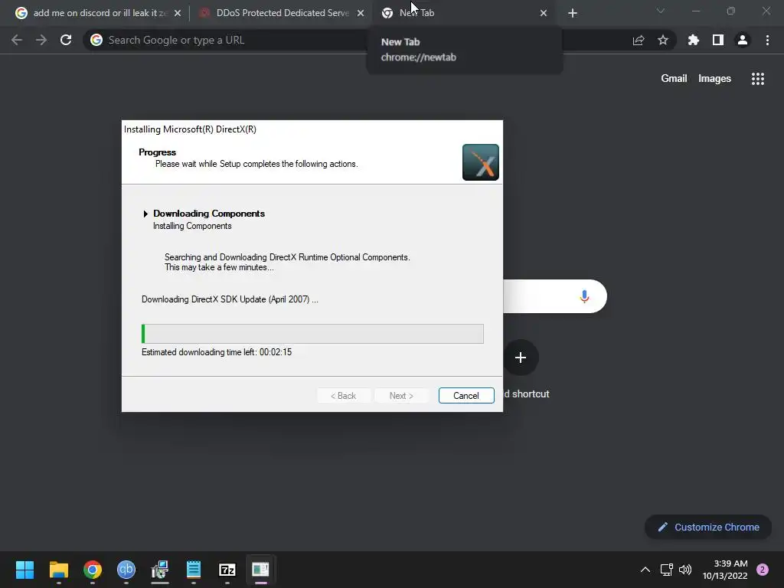Click the Customize Chrome button

[x=708, y=527]
